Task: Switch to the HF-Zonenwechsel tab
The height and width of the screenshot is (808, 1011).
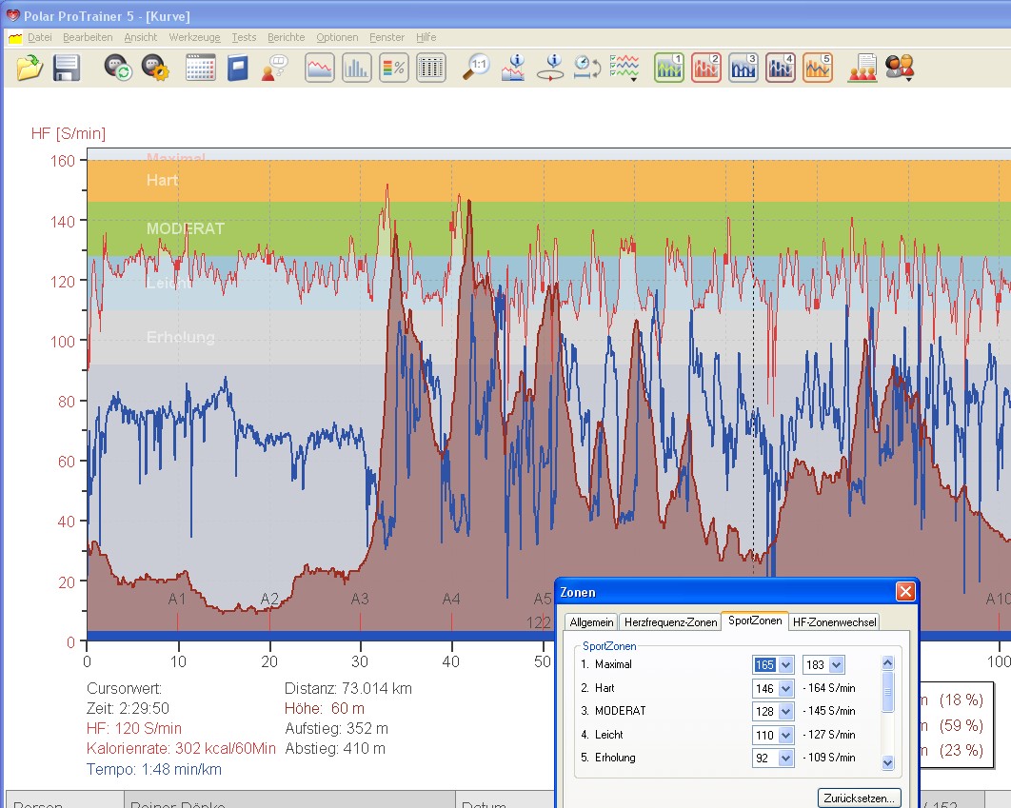Action: [834, 622]
